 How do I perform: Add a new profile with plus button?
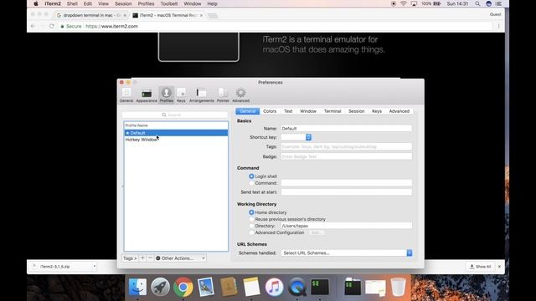tap(142, 258)
